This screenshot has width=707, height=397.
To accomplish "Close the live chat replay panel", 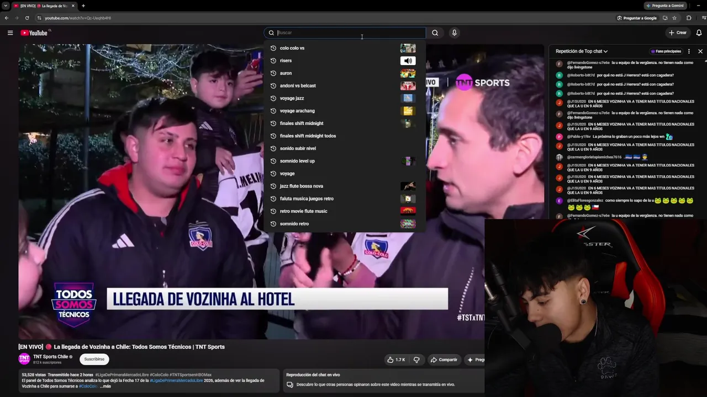I will coord(700,51).
